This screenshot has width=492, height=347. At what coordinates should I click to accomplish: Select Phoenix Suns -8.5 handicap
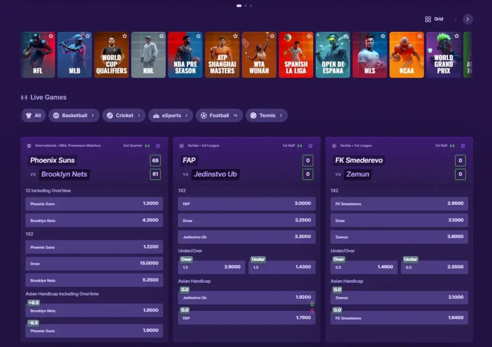point(94,331)
